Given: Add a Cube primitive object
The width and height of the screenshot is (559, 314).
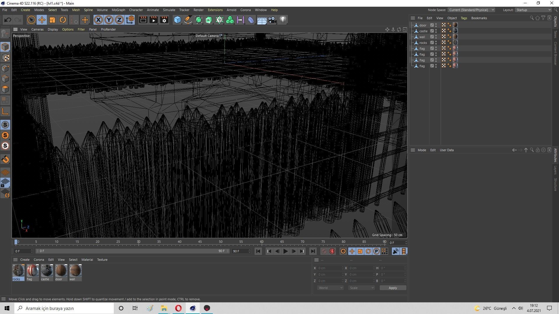Looking at the screenshot, I should pyautogui.click(x=177, y=20).
